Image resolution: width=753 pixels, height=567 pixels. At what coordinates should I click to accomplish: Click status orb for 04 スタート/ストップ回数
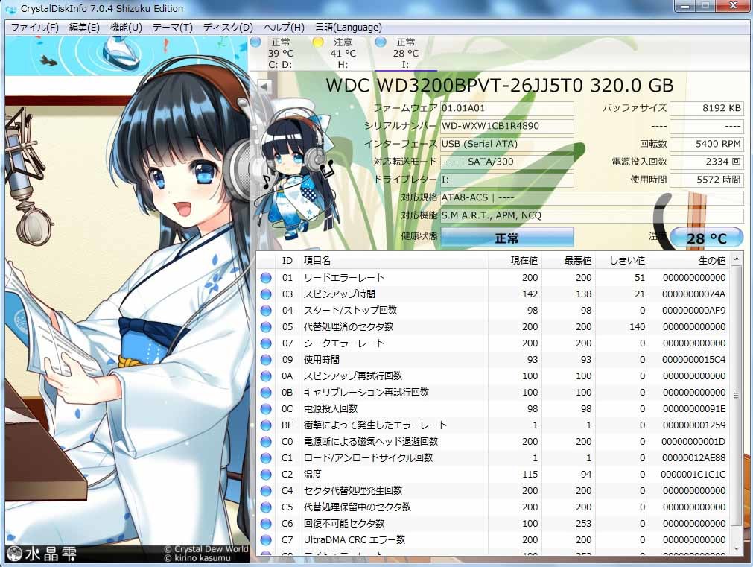pyautogui.click(x=266, y=311)
